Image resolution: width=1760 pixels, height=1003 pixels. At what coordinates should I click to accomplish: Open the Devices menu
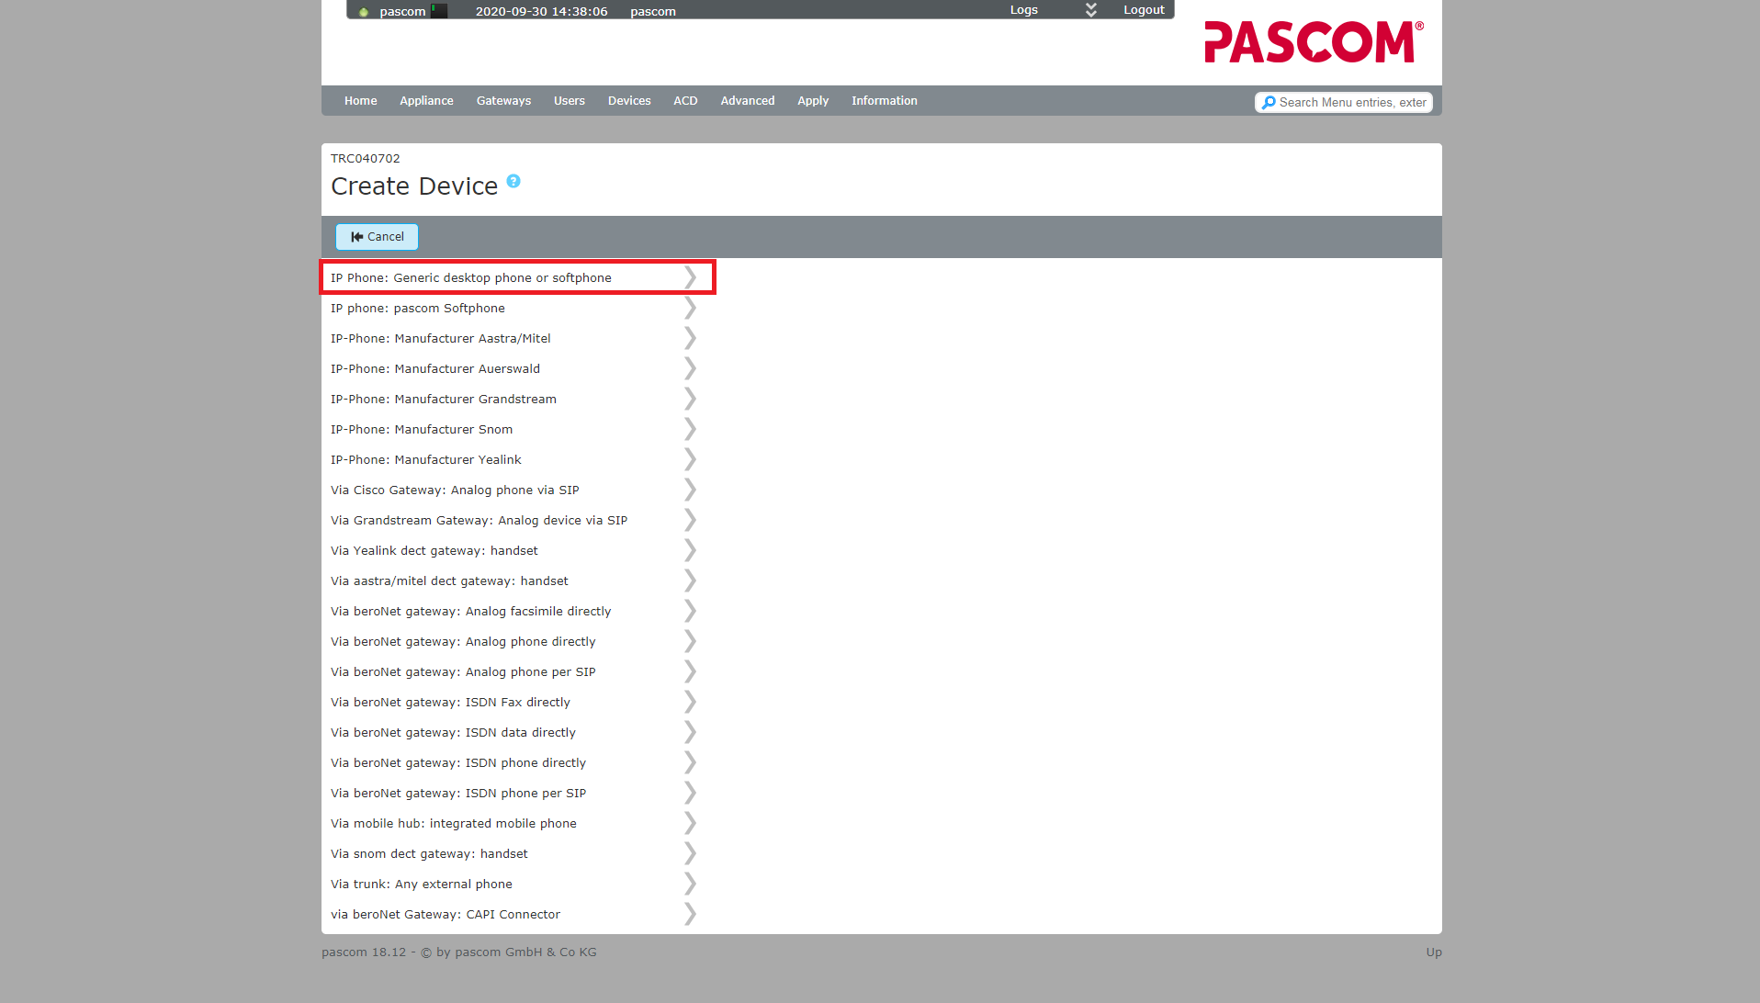pyautogui.click(x=629, y=101)
